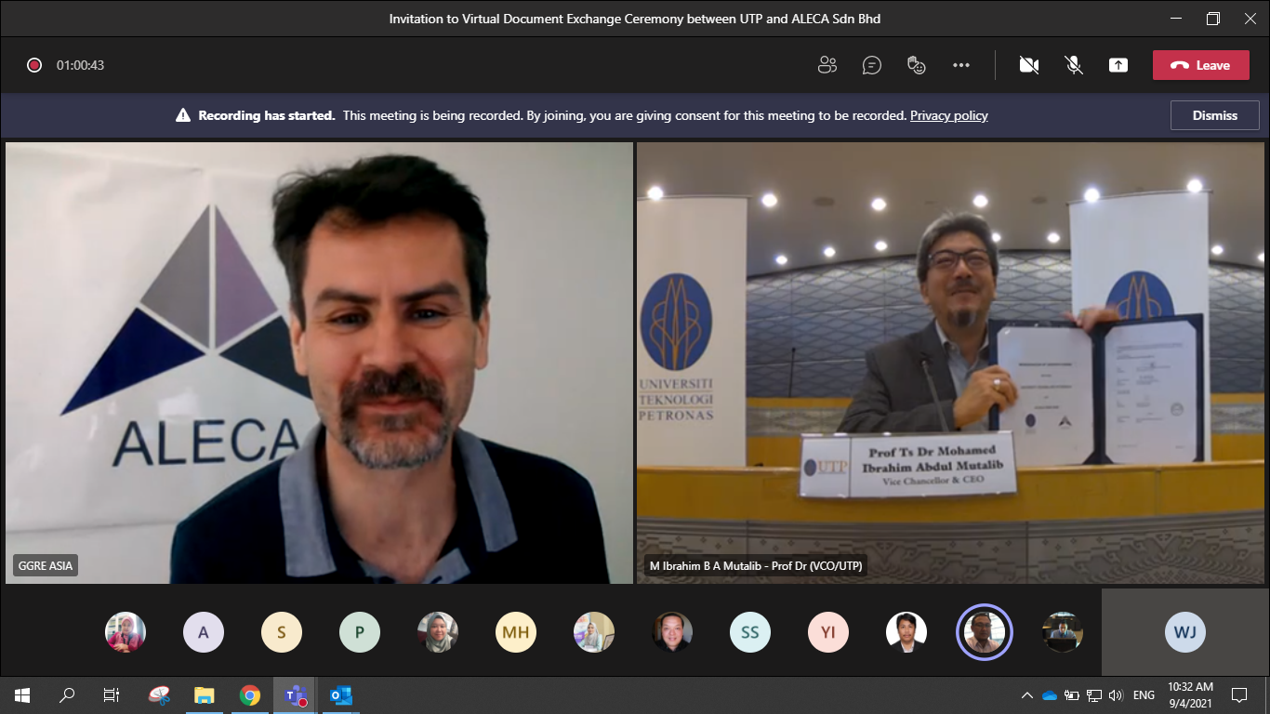
Task: Open the clock showing 10:32 AM
Action: [x=1191, y=695]
